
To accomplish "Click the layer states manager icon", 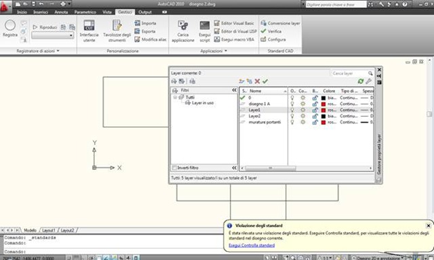I will (193, 81).
